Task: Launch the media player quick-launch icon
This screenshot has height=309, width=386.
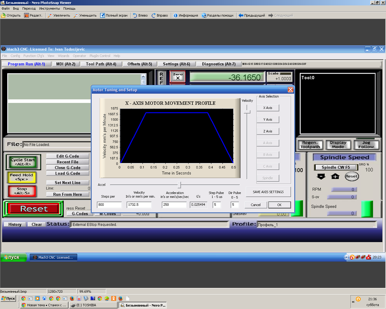Action: tap(37, 298)
